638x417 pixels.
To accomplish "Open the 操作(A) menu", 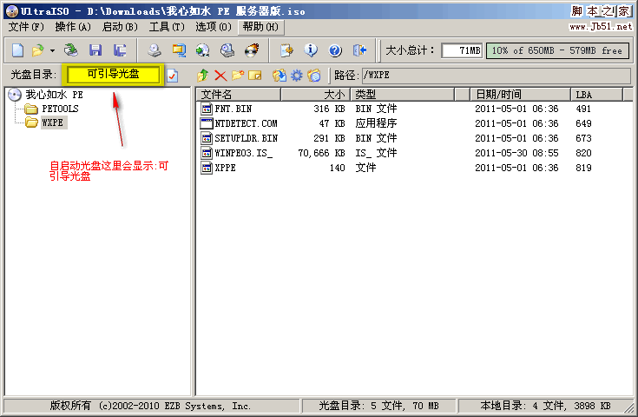I will pos(73,27).
